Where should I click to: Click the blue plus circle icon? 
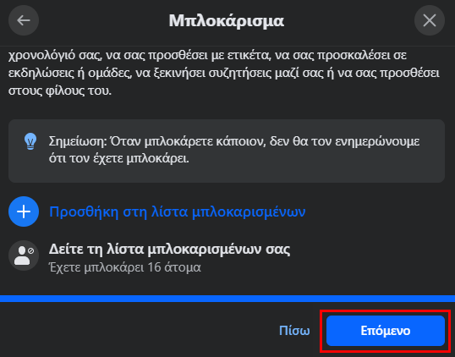pyautogui.click(x=24, y=211)
